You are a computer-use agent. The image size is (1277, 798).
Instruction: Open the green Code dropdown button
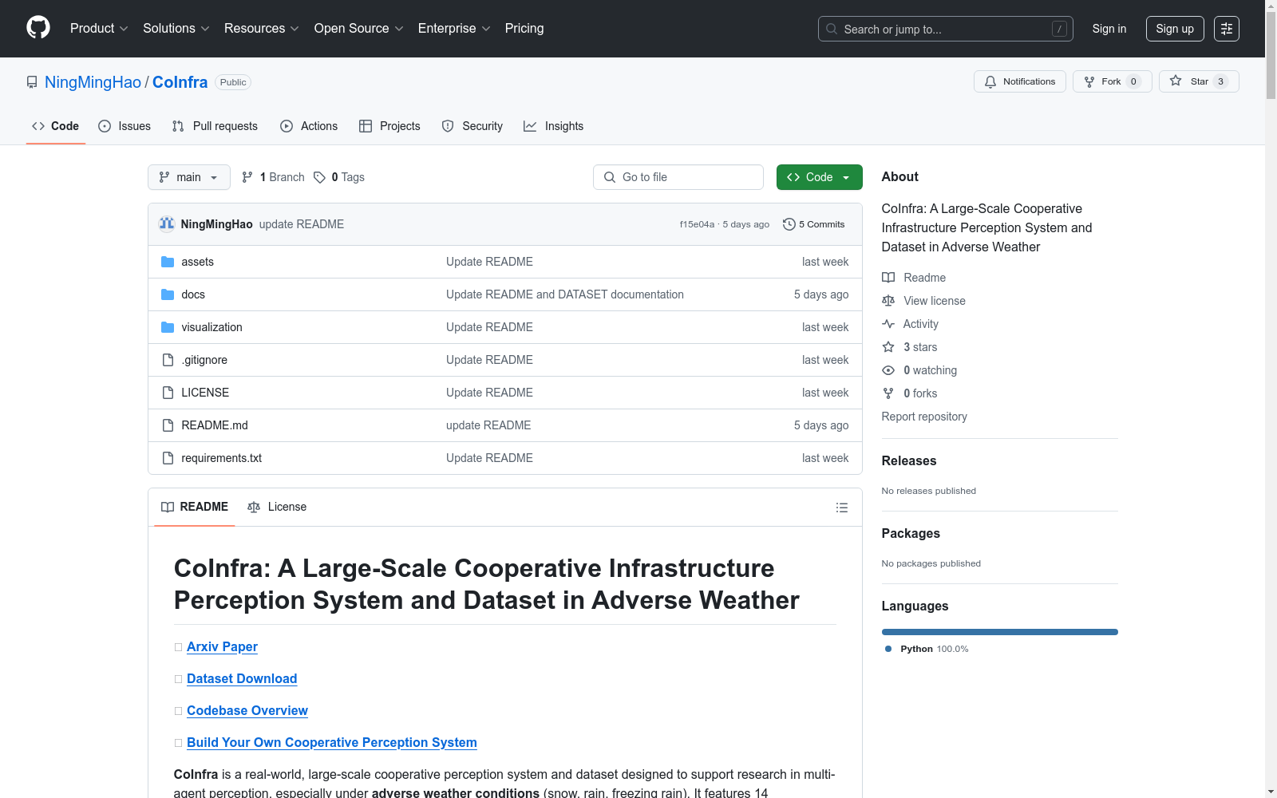point(819,177)
